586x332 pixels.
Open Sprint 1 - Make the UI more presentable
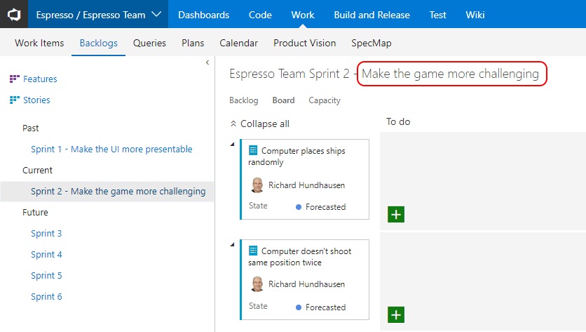111,150
